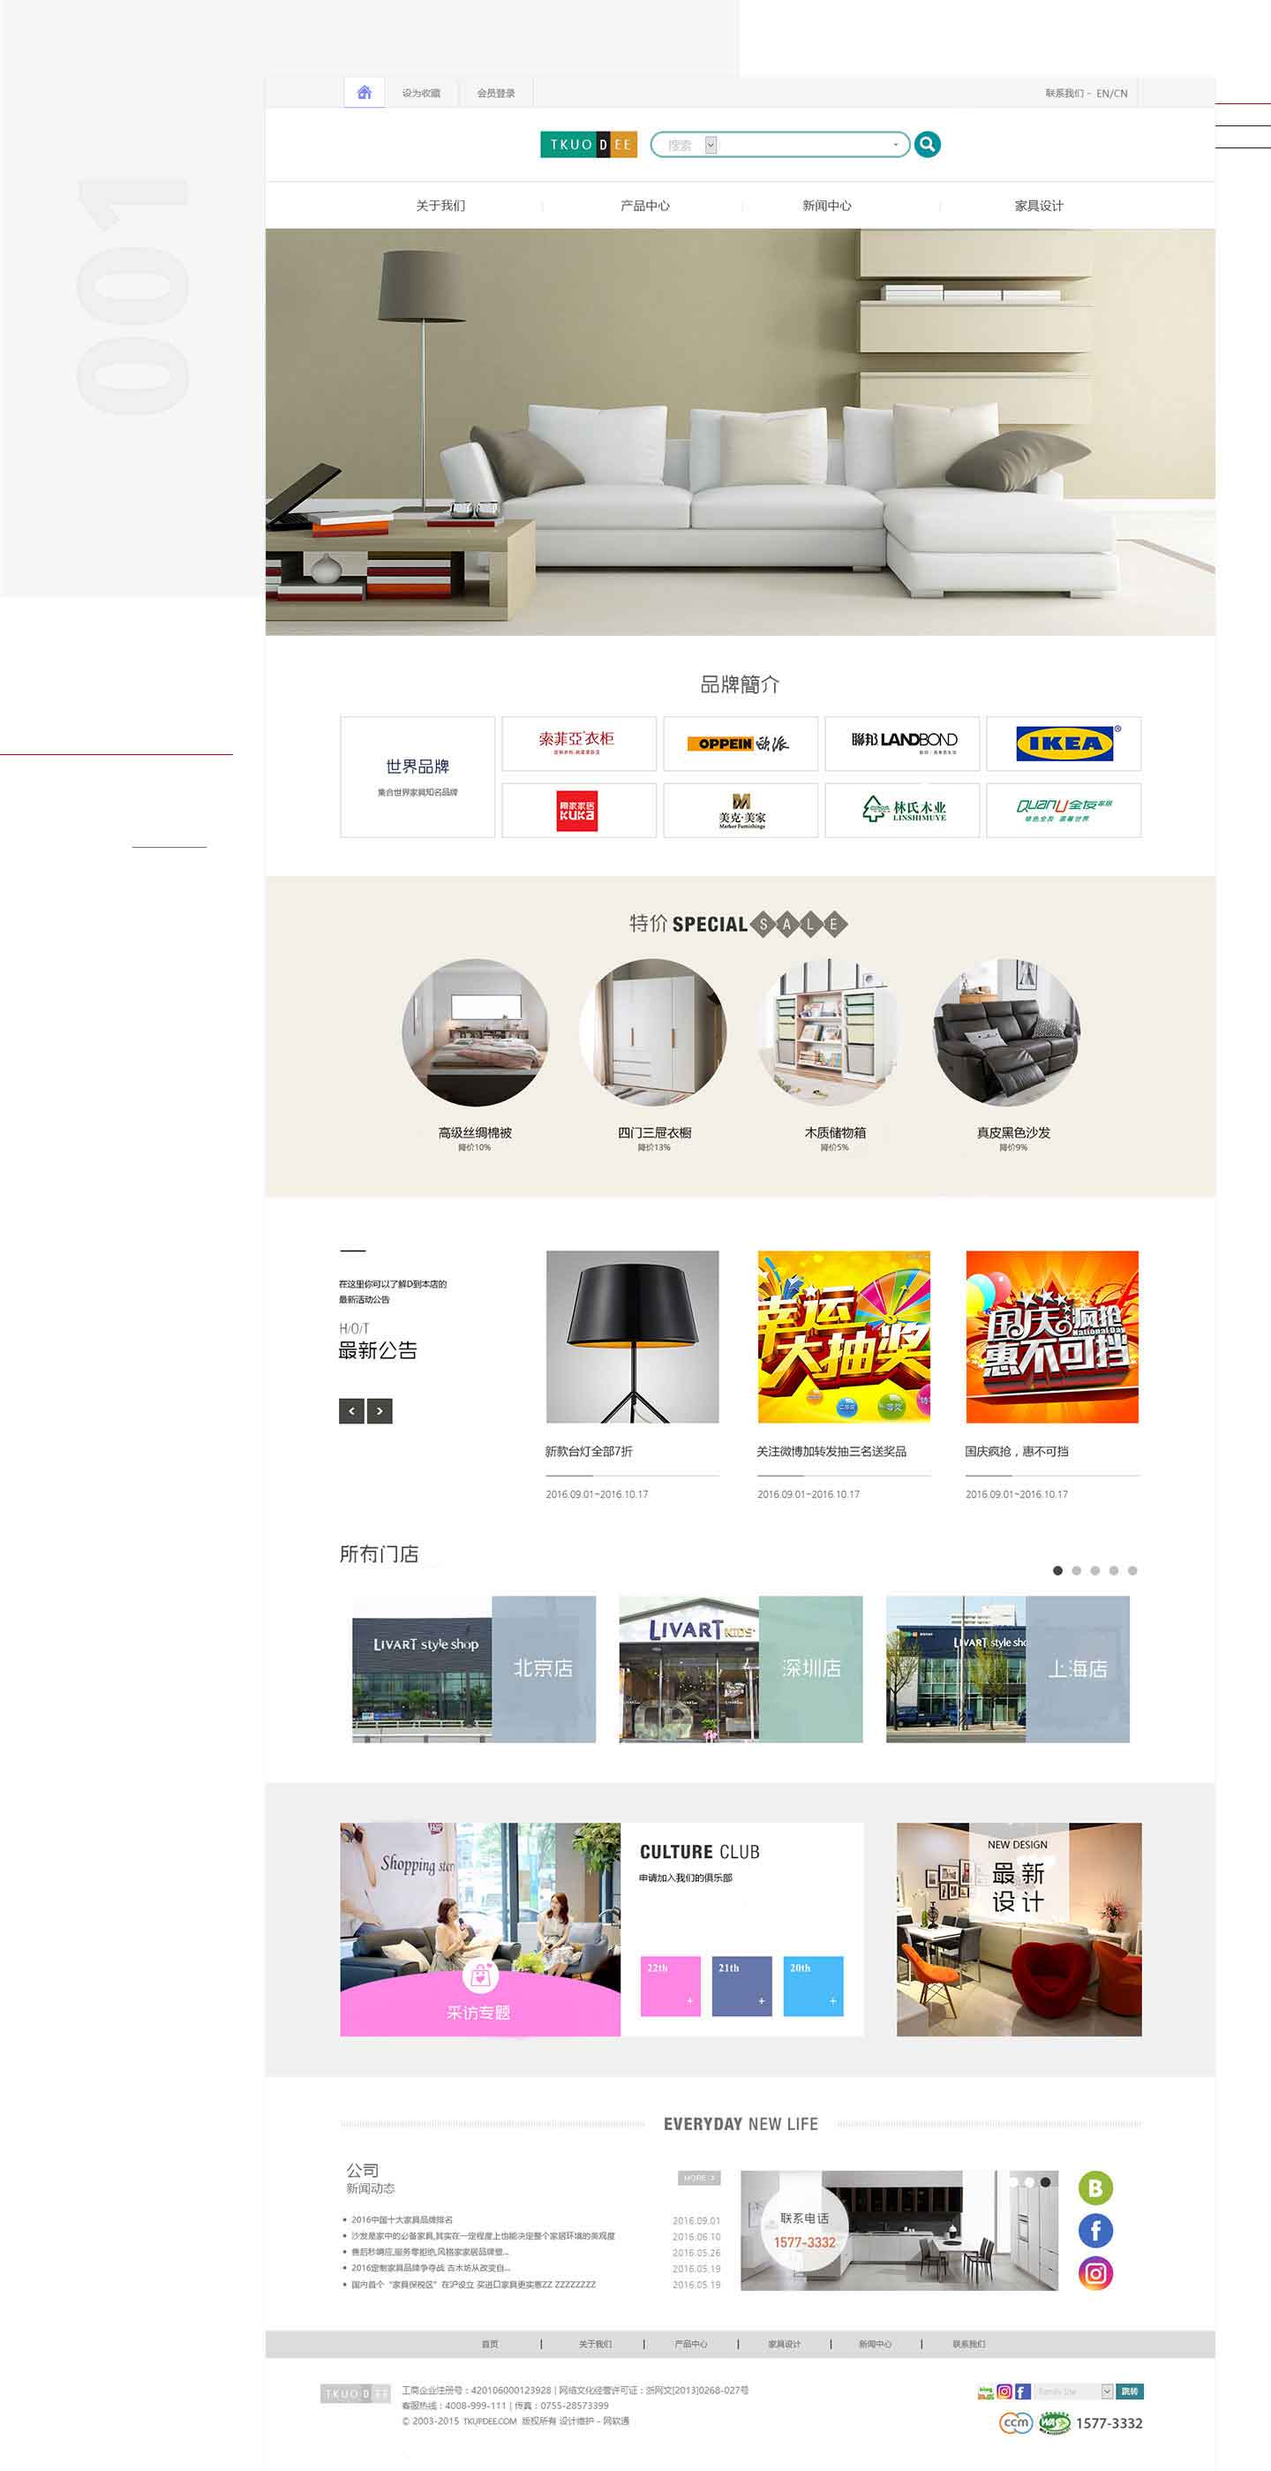1271x2471 pixels.
Task: Select the last store carousel dot
Action: pyautogui.click(x=1132, y=1570)
